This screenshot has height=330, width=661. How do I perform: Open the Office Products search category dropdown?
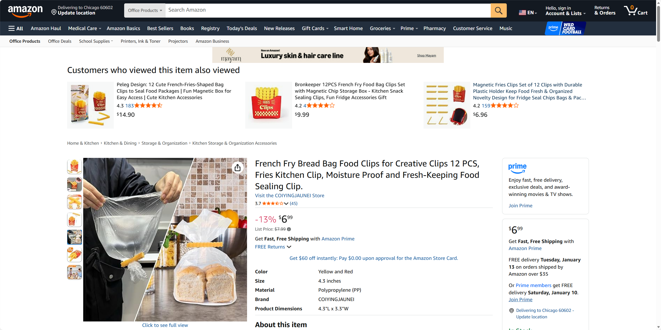pyautogui.click(x=145, y=11)
